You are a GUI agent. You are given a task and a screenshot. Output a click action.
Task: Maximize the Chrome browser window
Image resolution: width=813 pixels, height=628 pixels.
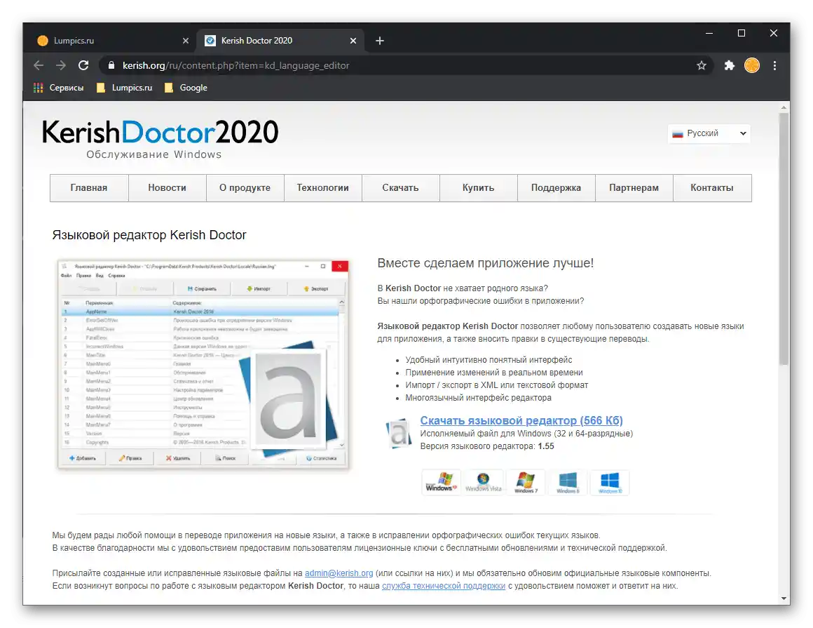point(742,33)
